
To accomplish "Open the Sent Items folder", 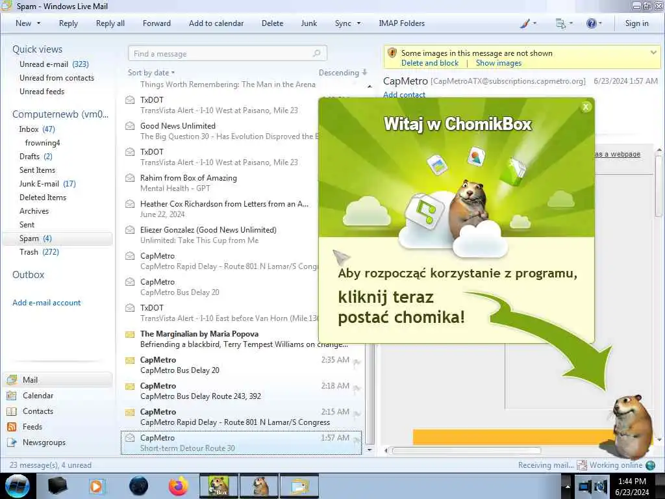I will [x=37, y=170].
